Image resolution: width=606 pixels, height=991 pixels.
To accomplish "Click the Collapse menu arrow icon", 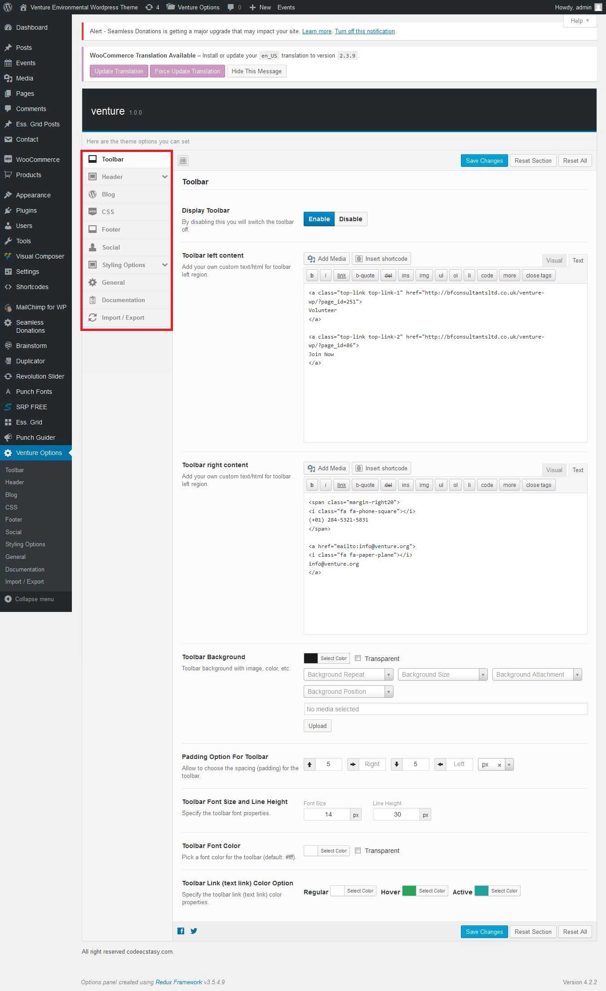I will pos(8,599).
